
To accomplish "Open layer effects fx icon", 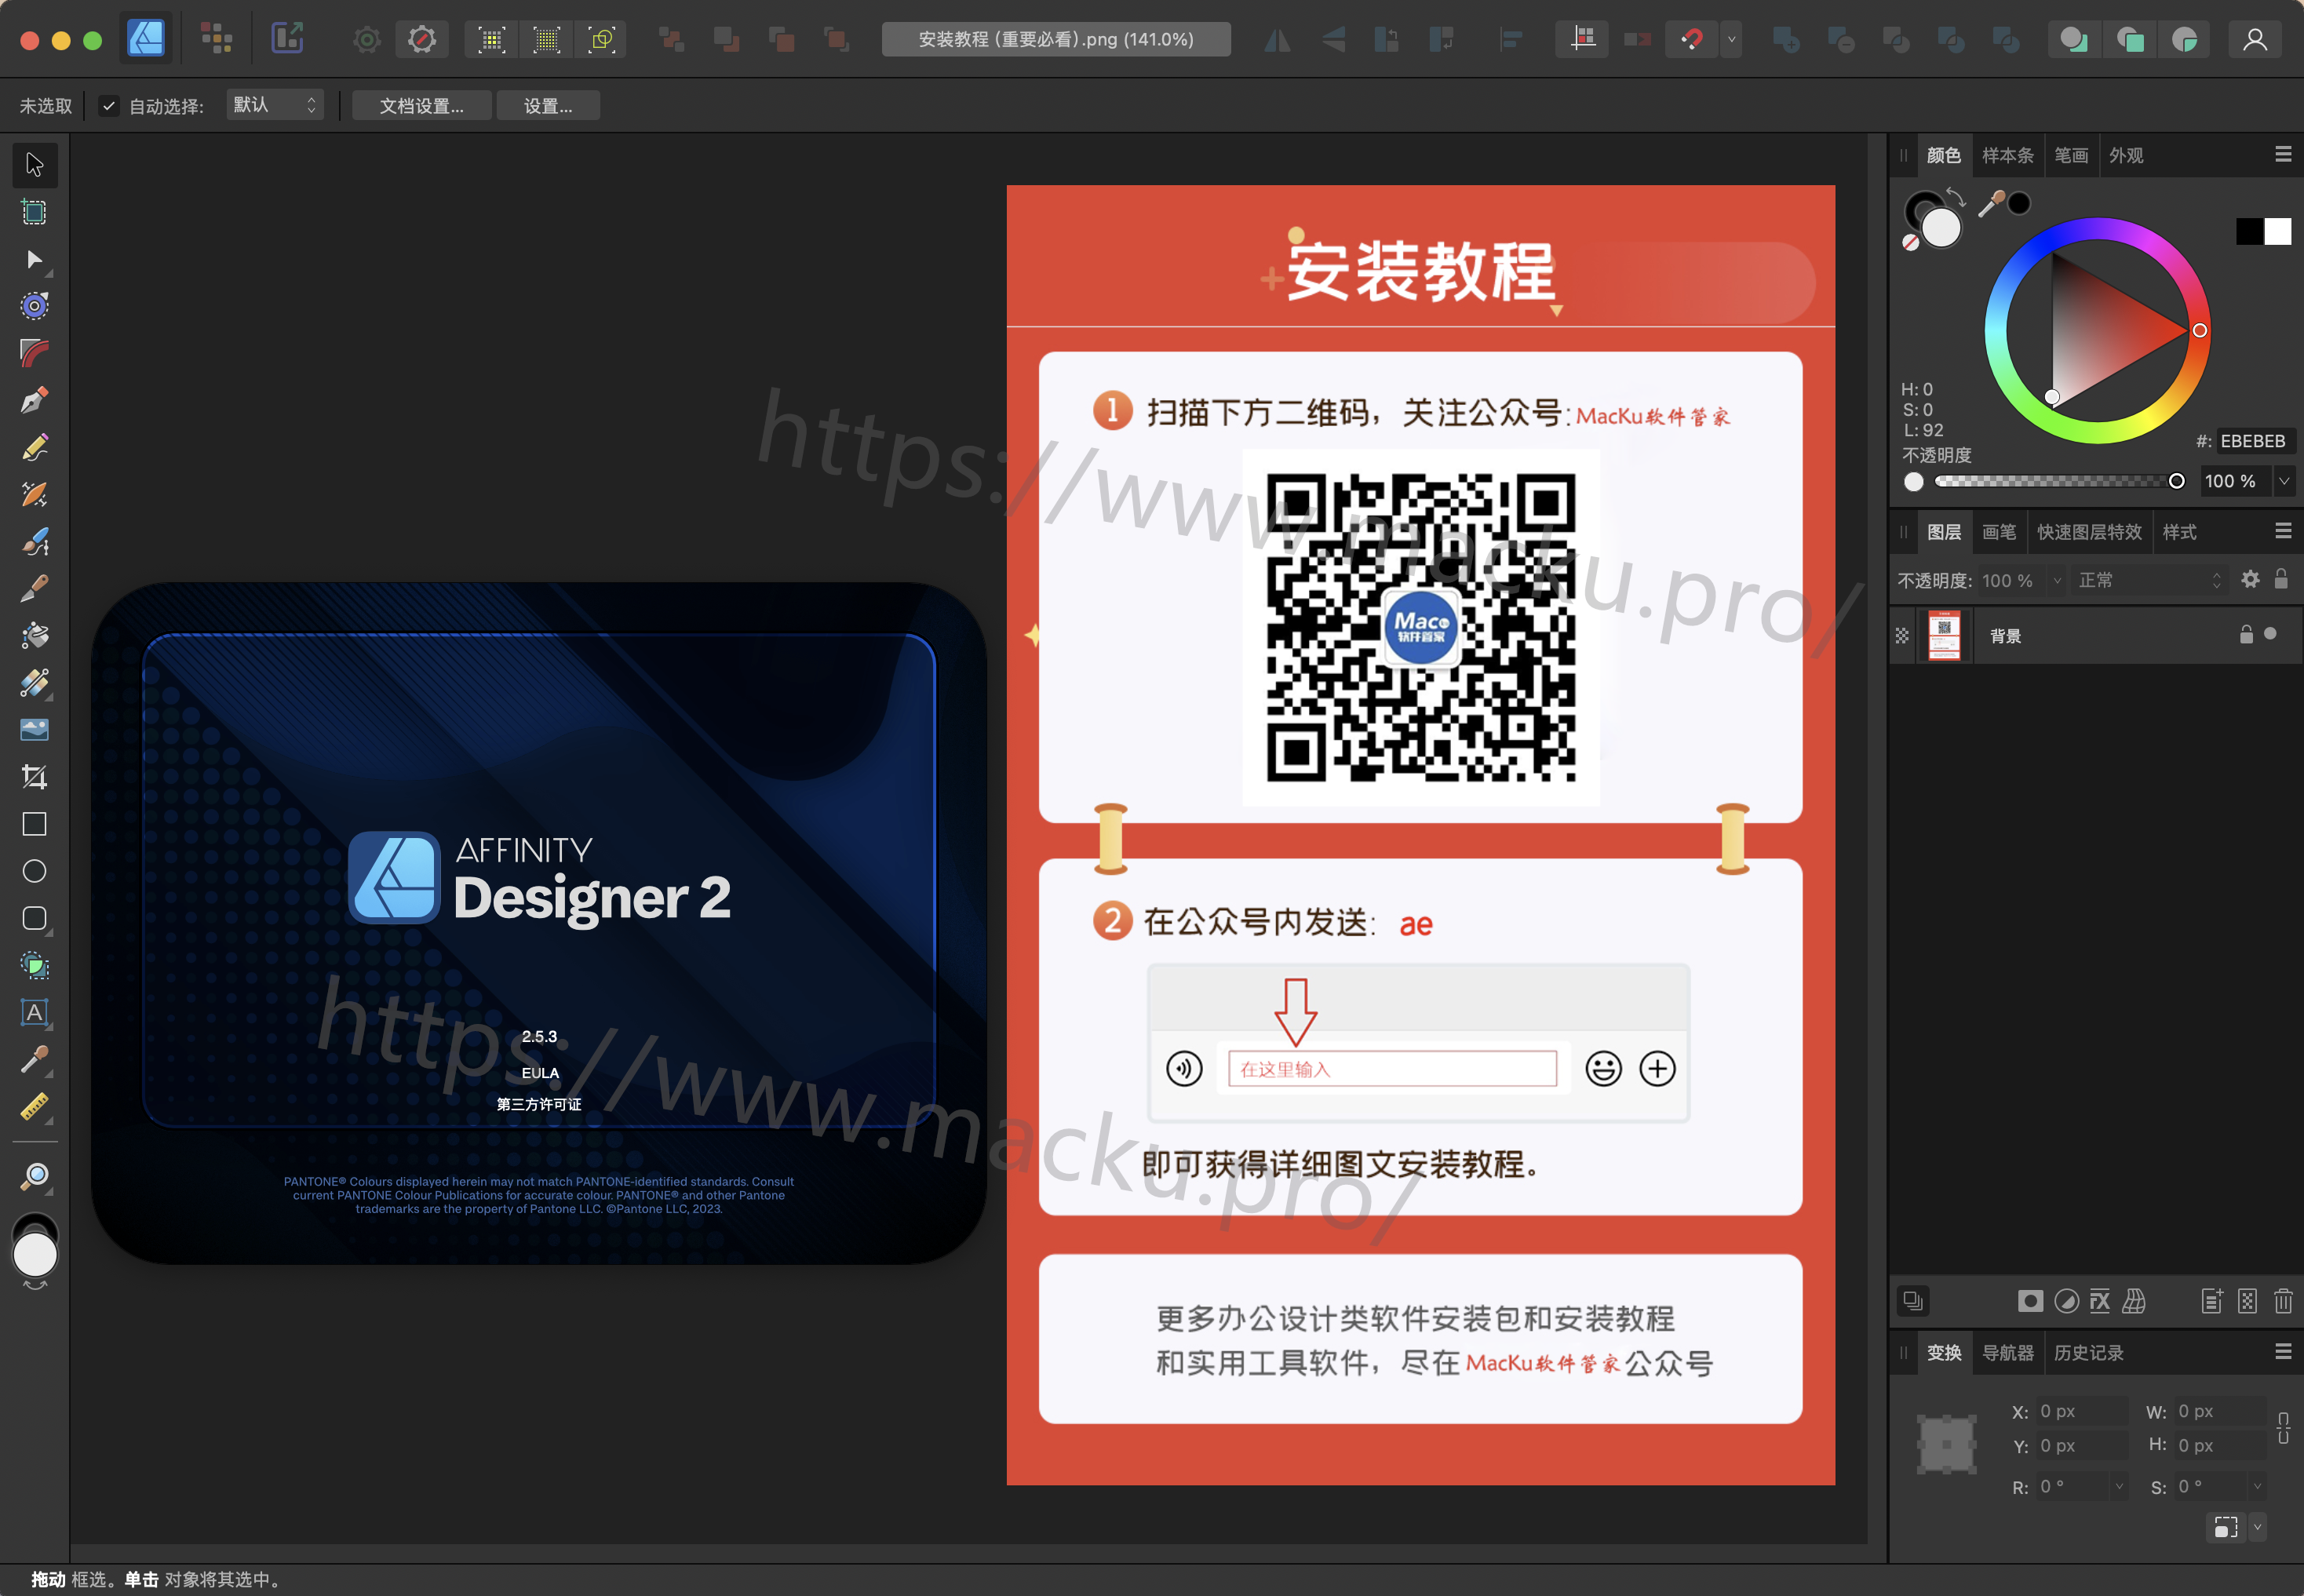I will 2100,1301.
